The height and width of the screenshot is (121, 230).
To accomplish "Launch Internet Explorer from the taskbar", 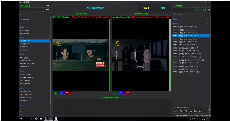I will pyautogui.click(x=36, y=119).
